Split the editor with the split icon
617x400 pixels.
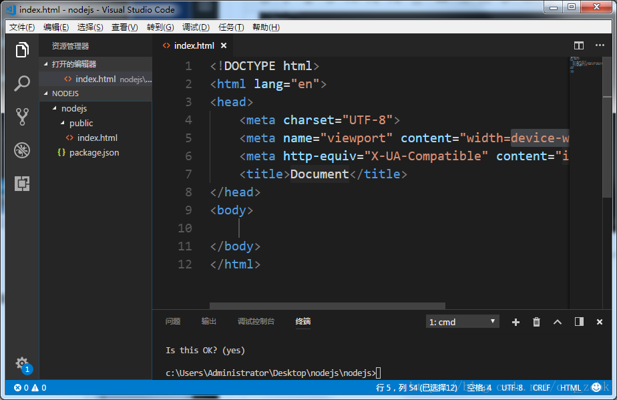[579, 45]
